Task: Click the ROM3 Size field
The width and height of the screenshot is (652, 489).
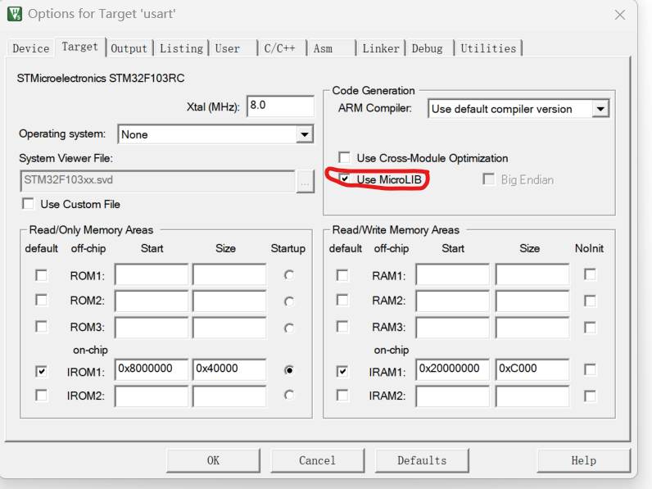Action: click(x=229, y=328)
